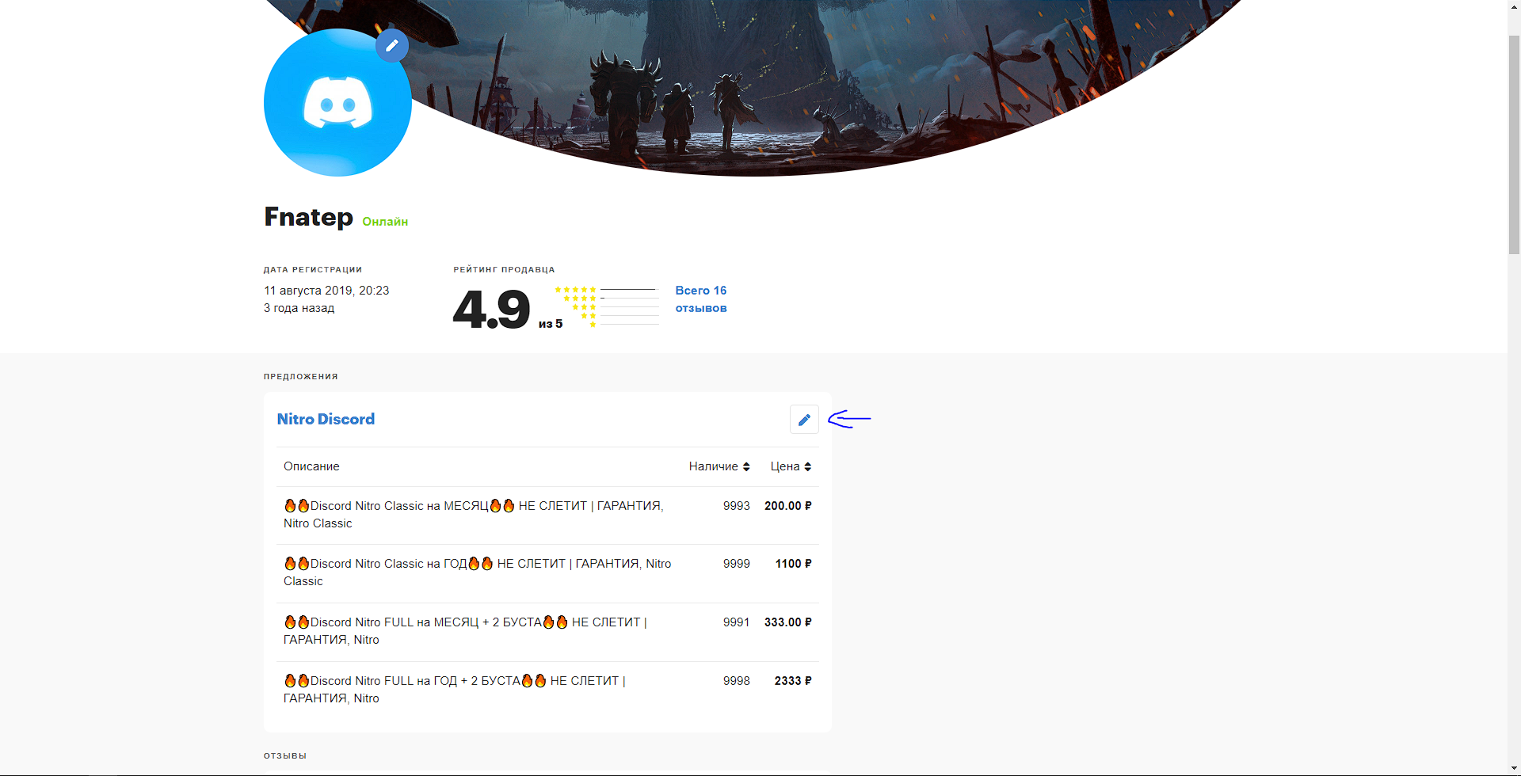Sort offers by Наличие column
The height and width of the screenshot is (776, 1521).
click(x=719, y=466)
